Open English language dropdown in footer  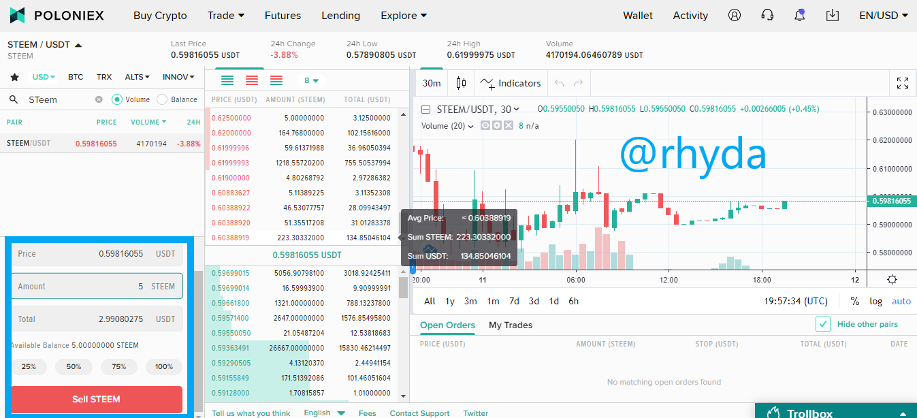pos(325,413)
